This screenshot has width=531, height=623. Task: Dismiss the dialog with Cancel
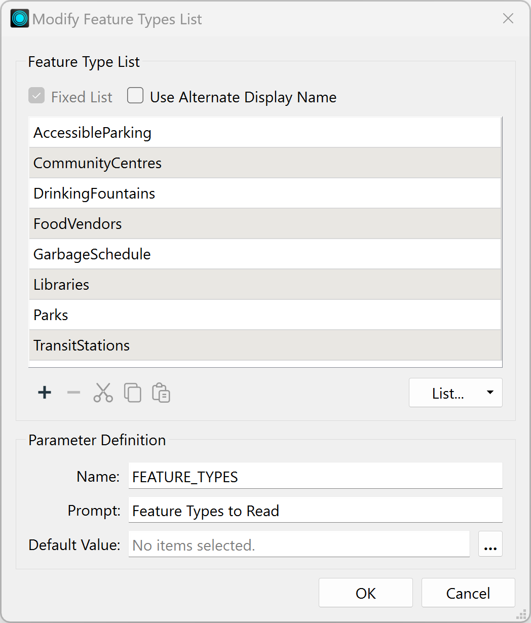[468, 593]
